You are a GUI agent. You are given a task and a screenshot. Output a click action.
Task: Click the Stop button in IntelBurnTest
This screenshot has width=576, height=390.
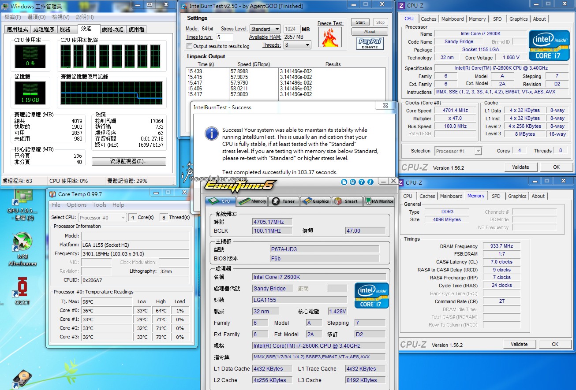coord(380,22)
